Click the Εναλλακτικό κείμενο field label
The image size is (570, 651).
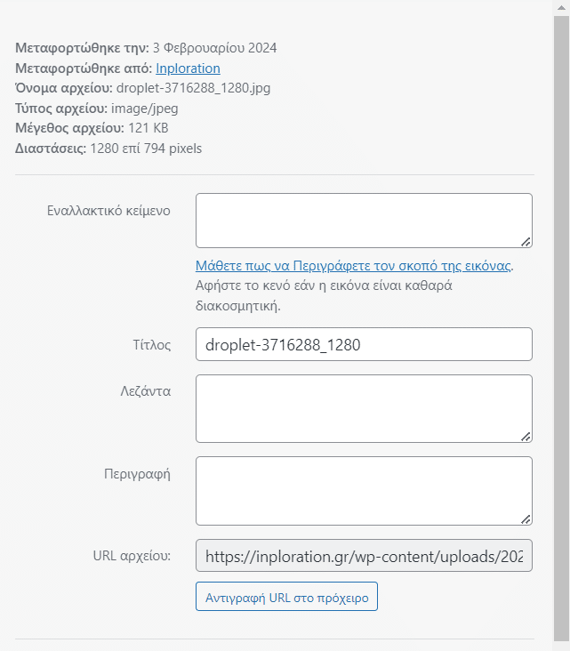(108, 211)
